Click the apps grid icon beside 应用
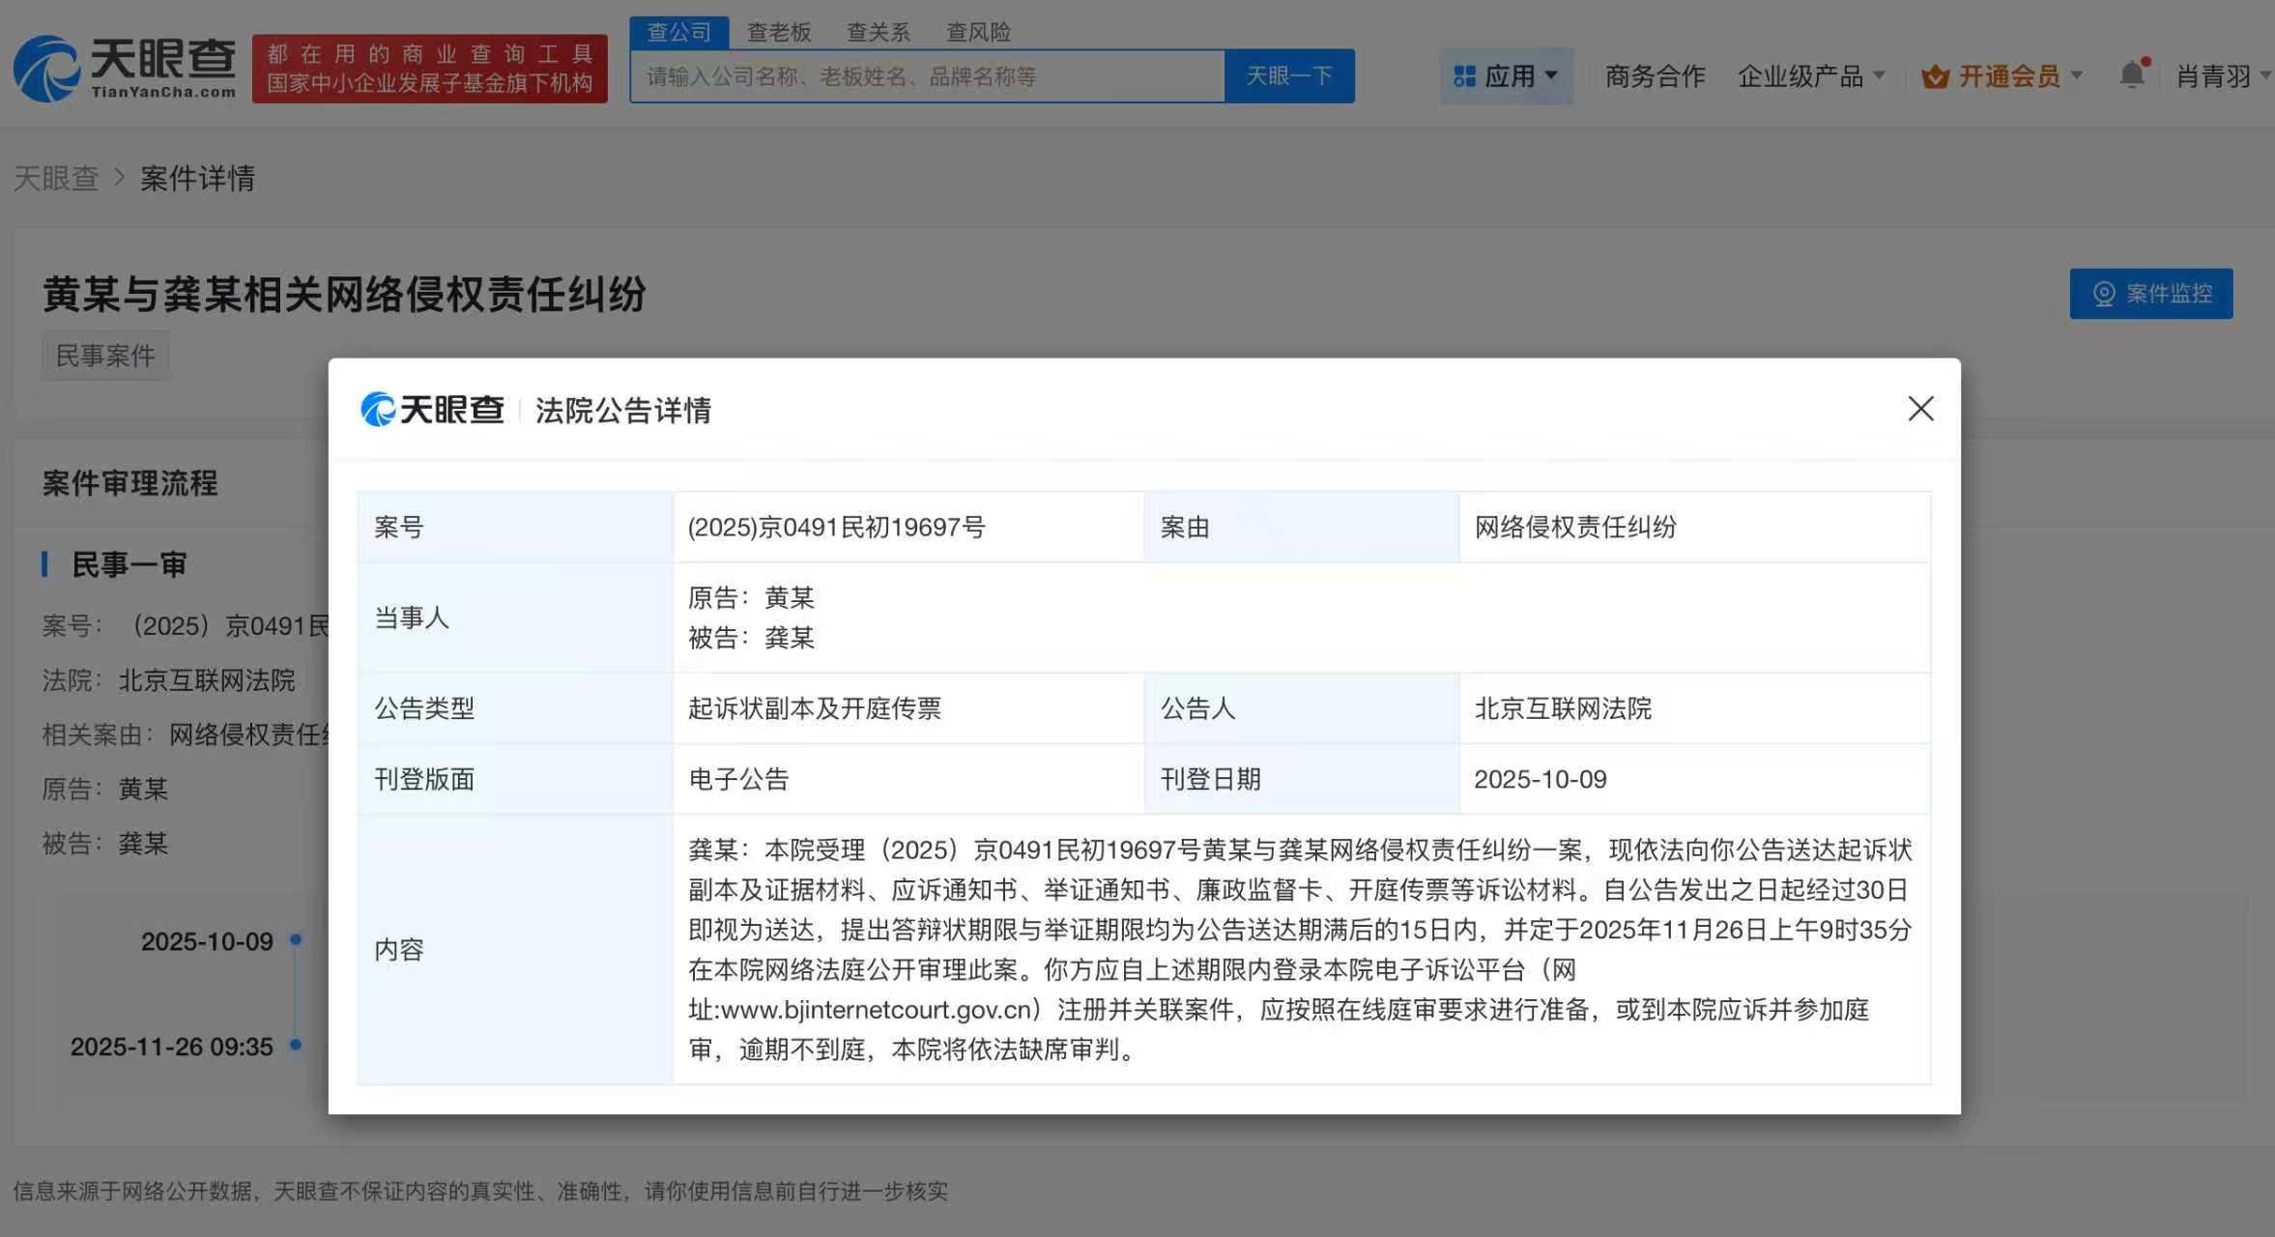The height and width of the screenshot is (1237, 2275). [1465, 75]
